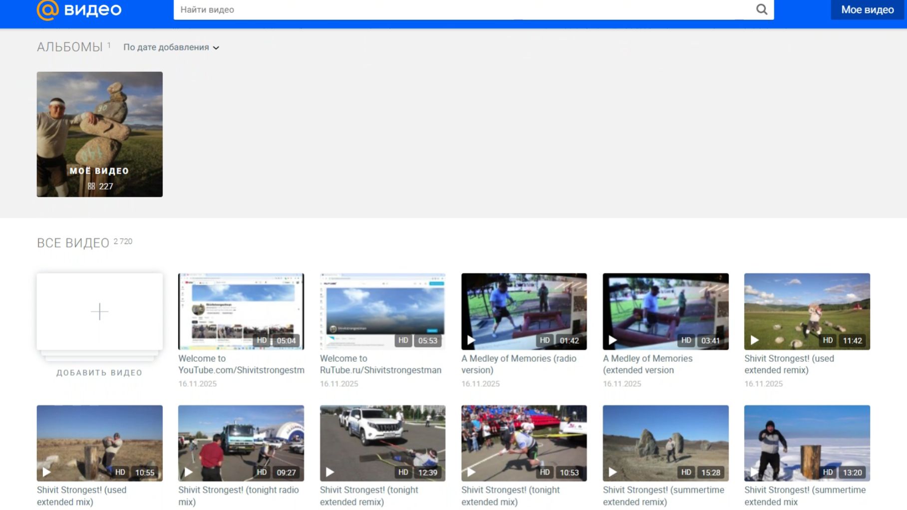Image resolution: width=907 pixels, height=510 pixels.
Task: Play the 09:27 tonight radio mix video
Action: click(x=188, y=472)
